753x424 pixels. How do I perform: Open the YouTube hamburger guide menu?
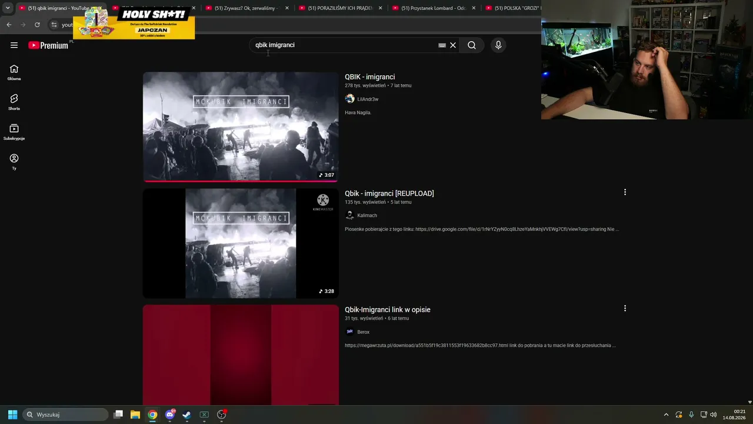click(x=14, y=45)
